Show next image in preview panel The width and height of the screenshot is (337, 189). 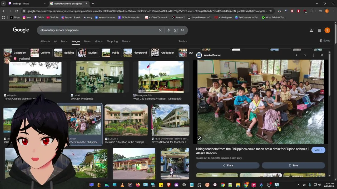click(x=305, y=55)
